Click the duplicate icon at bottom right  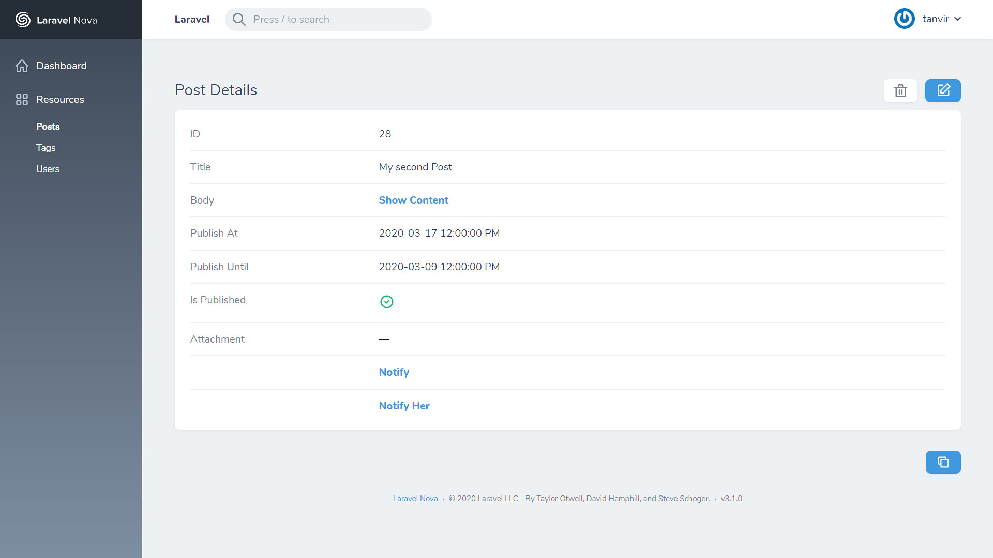pyautogui.click(x=943, y=462)
